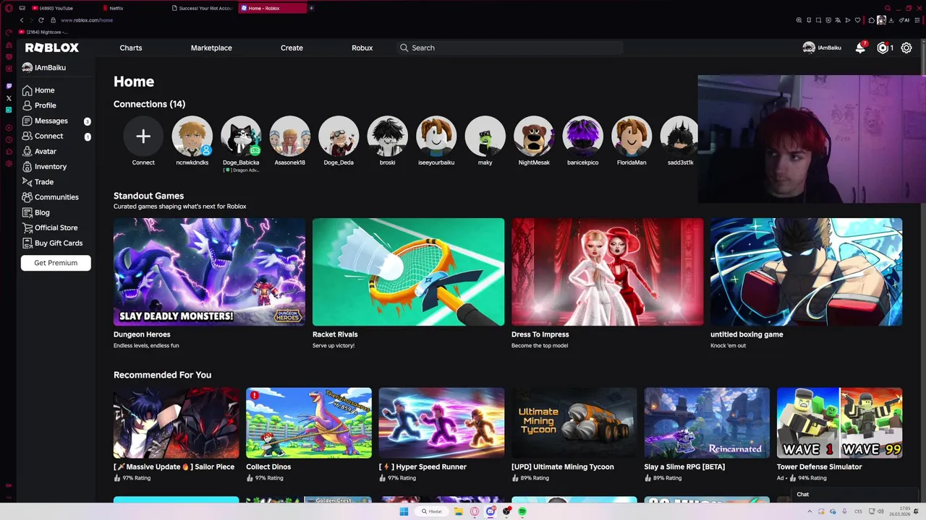Go back with browser back arrow
This screenshot has width=926, height=520.
(22, 20)
